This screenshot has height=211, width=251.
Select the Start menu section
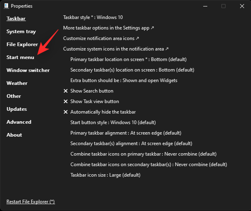[20, 57]
